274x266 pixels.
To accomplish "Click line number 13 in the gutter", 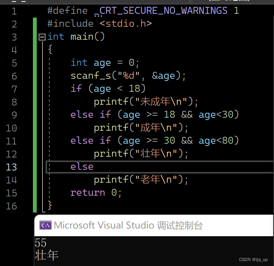I will (11, 167).
